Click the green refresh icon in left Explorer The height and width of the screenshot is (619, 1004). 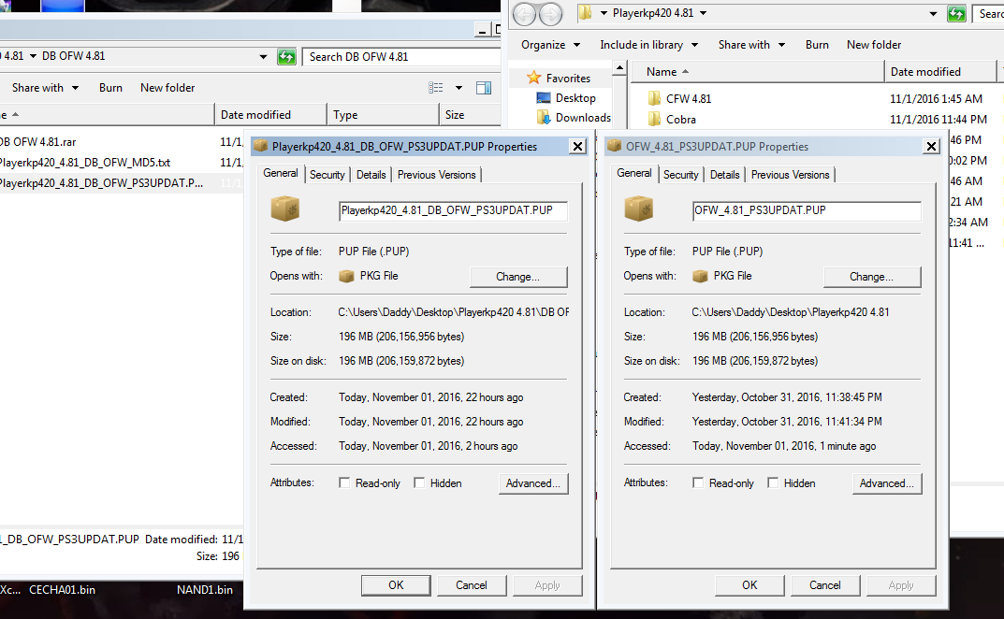[286, 57]
